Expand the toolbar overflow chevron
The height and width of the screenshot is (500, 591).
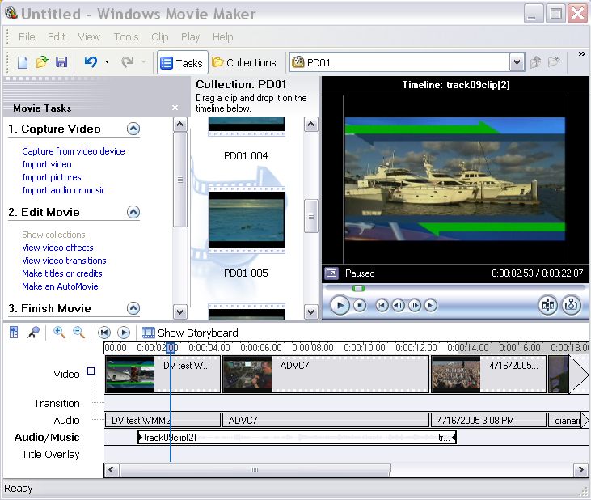(581, 54)
